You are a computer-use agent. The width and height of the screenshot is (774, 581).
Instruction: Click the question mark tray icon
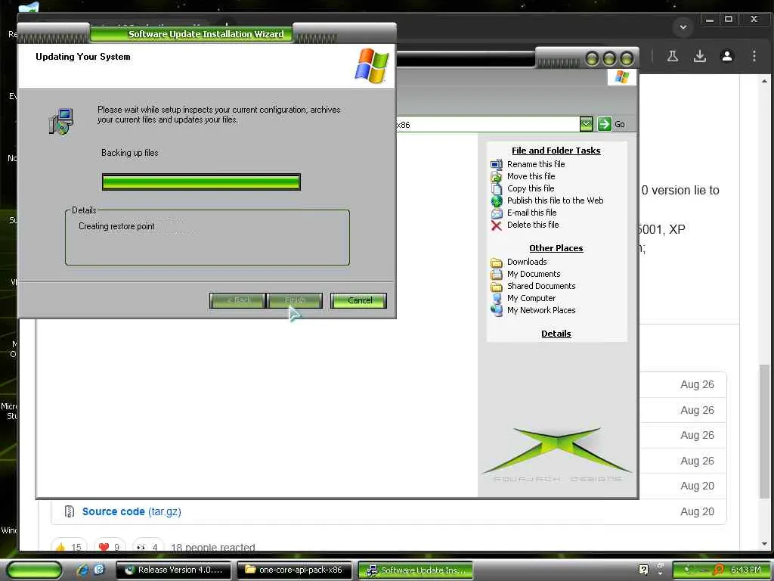point(644,570)
